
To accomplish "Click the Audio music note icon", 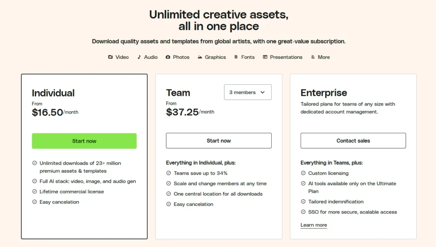I will (139, 57).
